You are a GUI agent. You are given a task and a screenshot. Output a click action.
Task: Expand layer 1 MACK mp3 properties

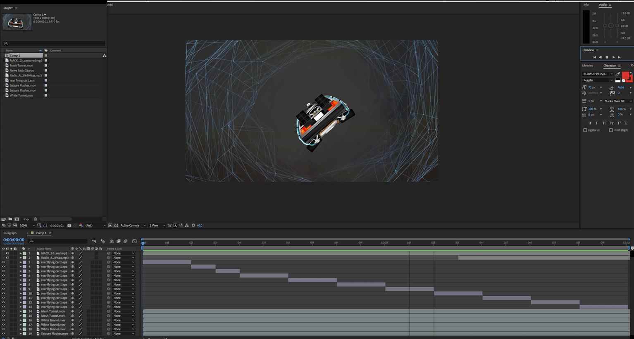[x=20, y=253]
